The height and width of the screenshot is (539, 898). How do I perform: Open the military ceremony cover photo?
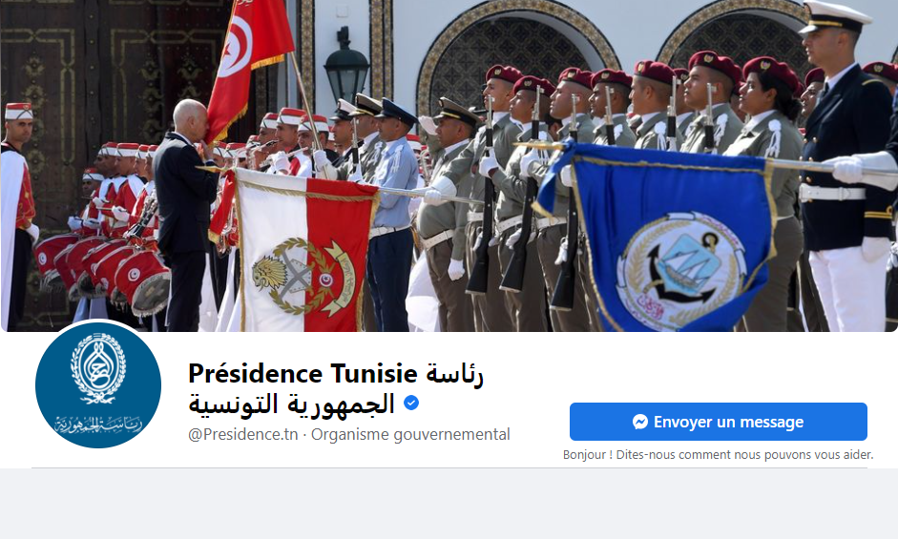[x=449, y=166]
